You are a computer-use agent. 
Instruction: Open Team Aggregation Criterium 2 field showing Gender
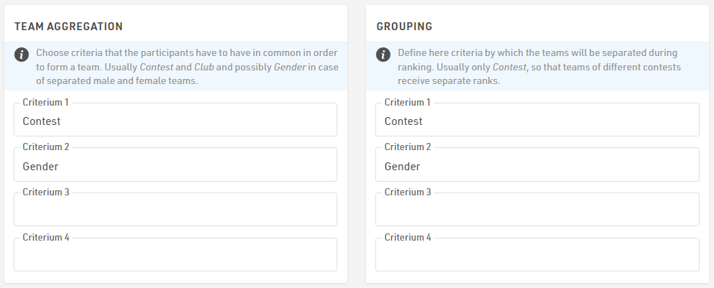pos(175,166)
